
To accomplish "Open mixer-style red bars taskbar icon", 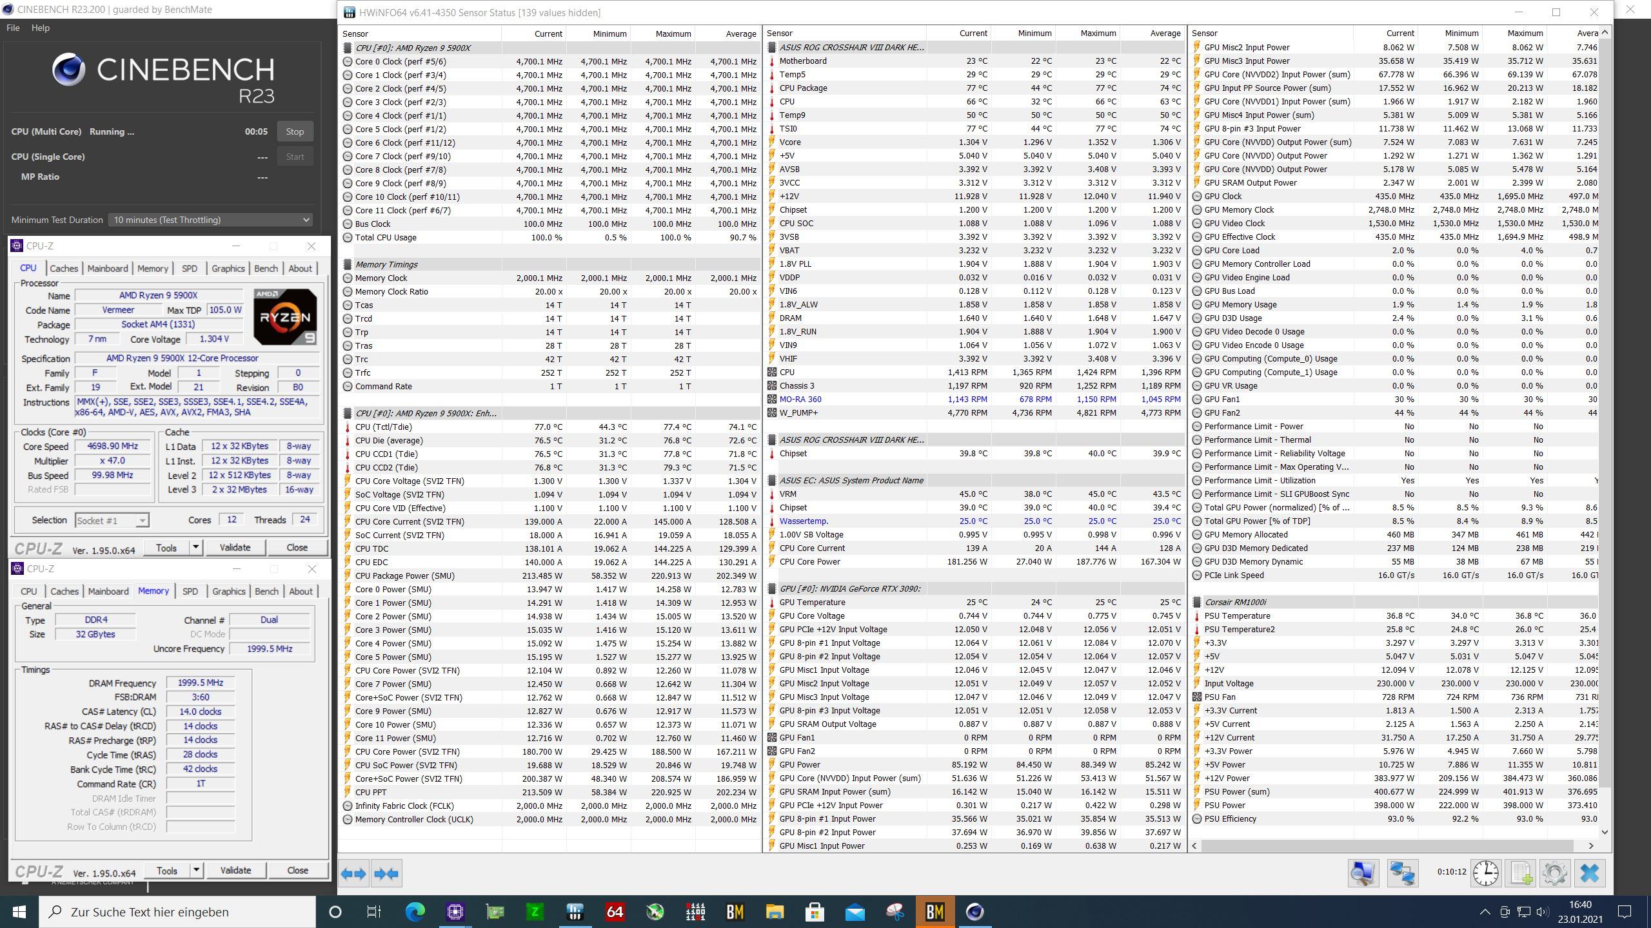I will click(695, 911).
